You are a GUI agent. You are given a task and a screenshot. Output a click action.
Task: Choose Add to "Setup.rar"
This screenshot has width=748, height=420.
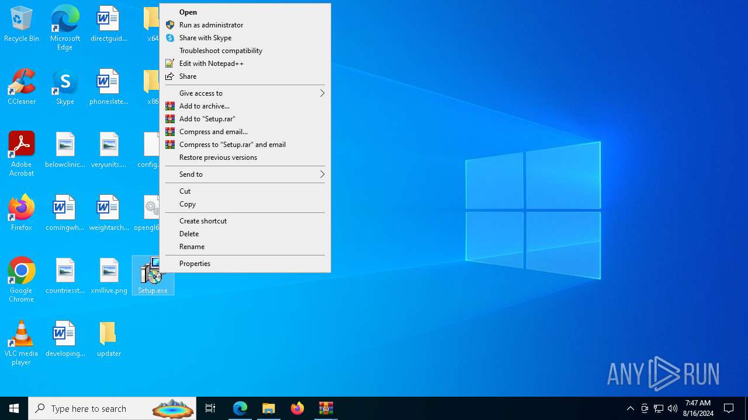point(245,119)
